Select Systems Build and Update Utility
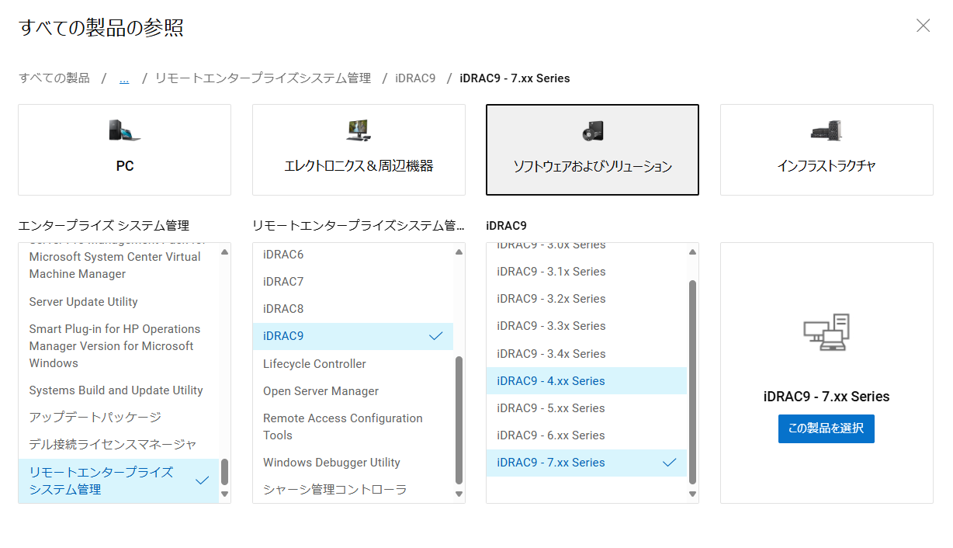 click(119, 390)
